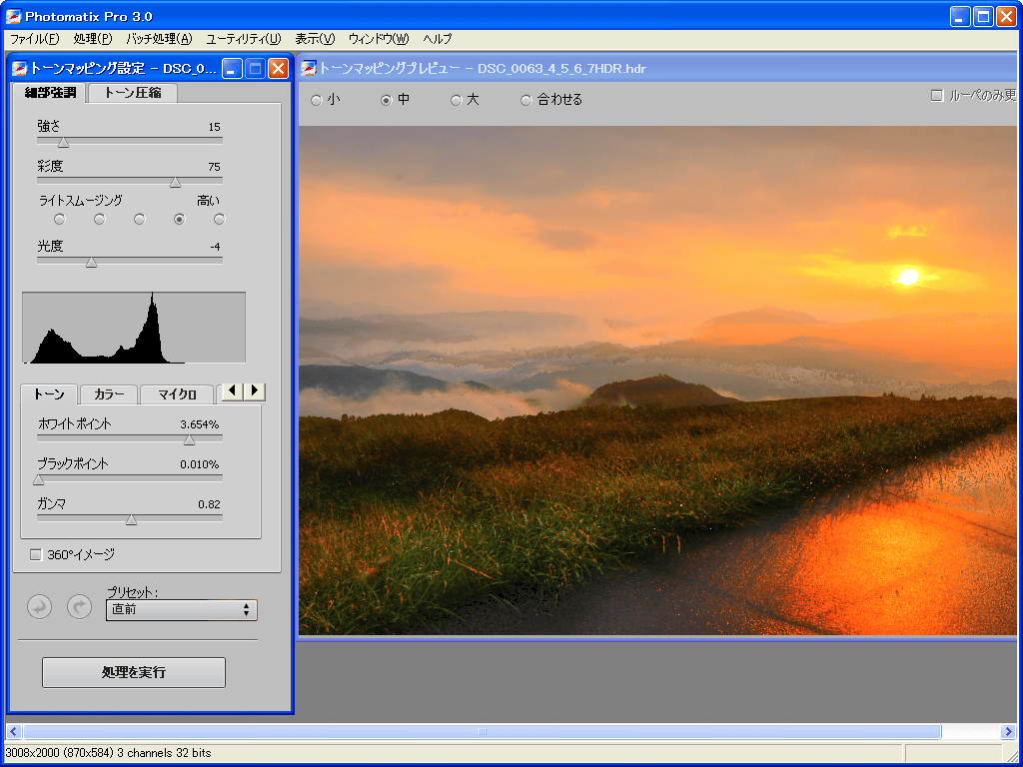Open the バッチ処理(A) menu

[159, 39]
